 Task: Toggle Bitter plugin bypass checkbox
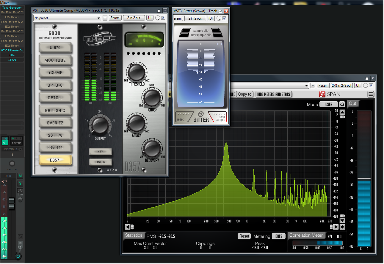click(225, 18)
